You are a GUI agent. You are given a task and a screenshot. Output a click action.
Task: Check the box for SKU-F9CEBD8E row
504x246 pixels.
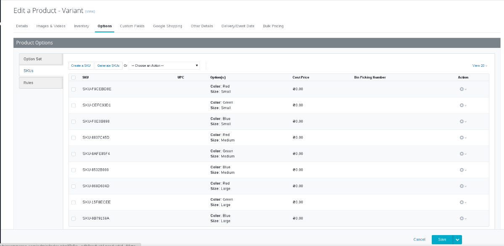(x=73, y=89)
